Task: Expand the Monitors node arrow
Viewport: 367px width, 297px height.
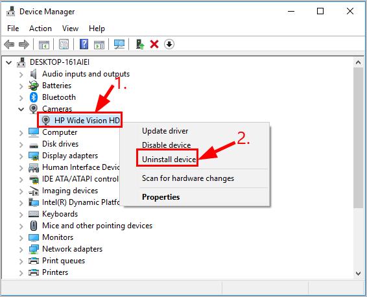Action: [21, 238]
